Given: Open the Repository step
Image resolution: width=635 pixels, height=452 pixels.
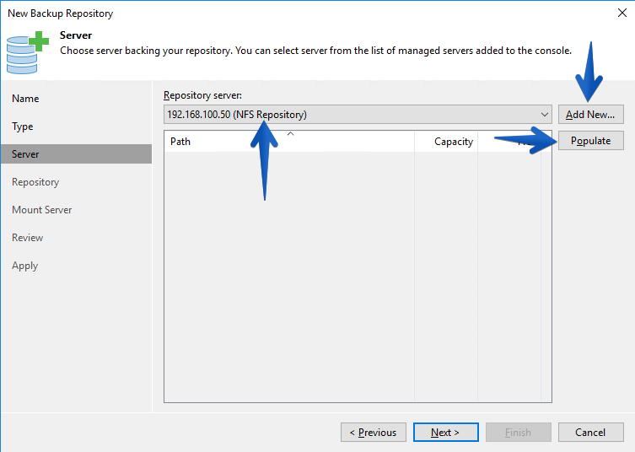Looking at the screenshot, I should click(35, 182).
